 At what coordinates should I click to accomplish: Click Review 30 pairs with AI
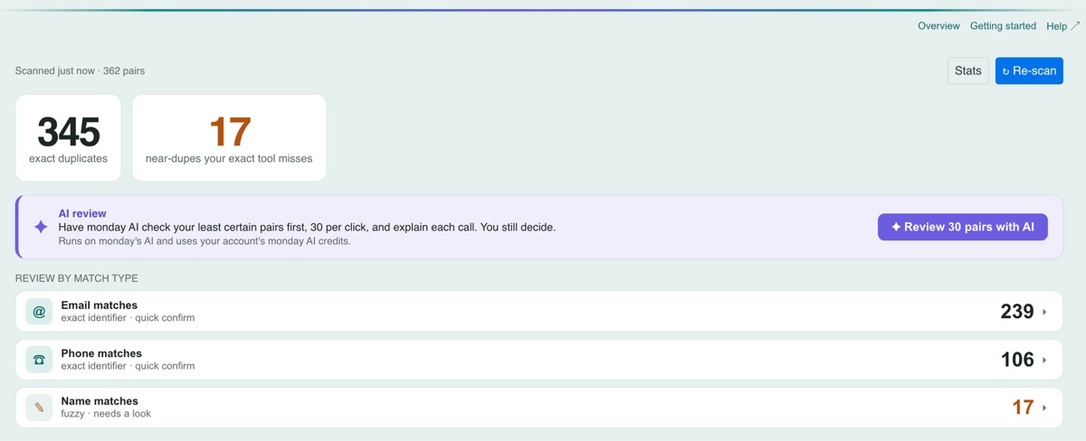[x=963, y=227]
